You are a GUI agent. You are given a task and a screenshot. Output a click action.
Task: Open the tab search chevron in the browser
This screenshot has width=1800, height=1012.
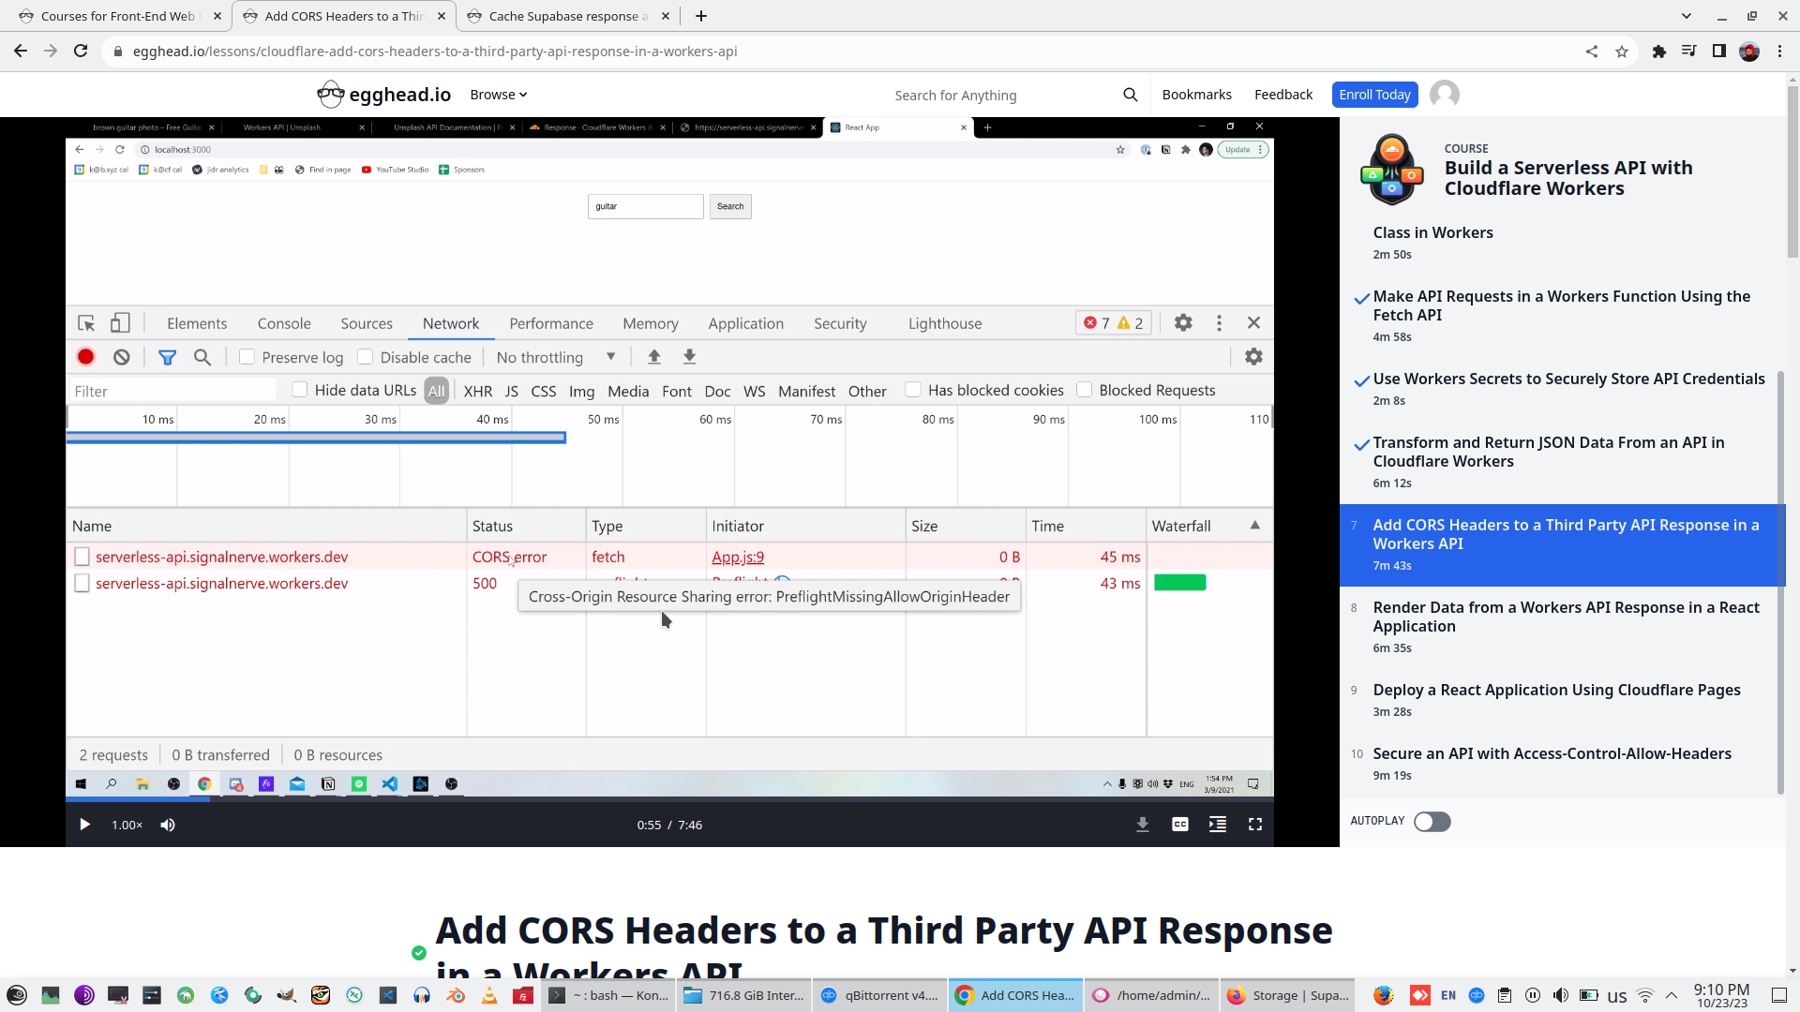coord(1686,16)
